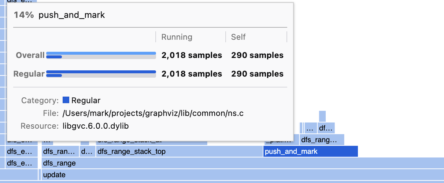Click the tiny … ellipsis frame

[311, 128]
